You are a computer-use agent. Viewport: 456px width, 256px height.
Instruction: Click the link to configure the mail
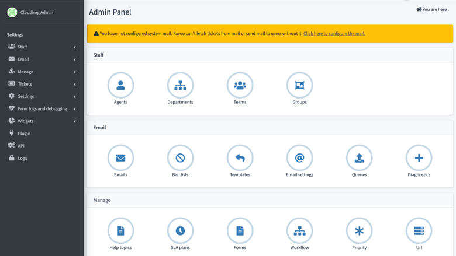coord(334,33)
